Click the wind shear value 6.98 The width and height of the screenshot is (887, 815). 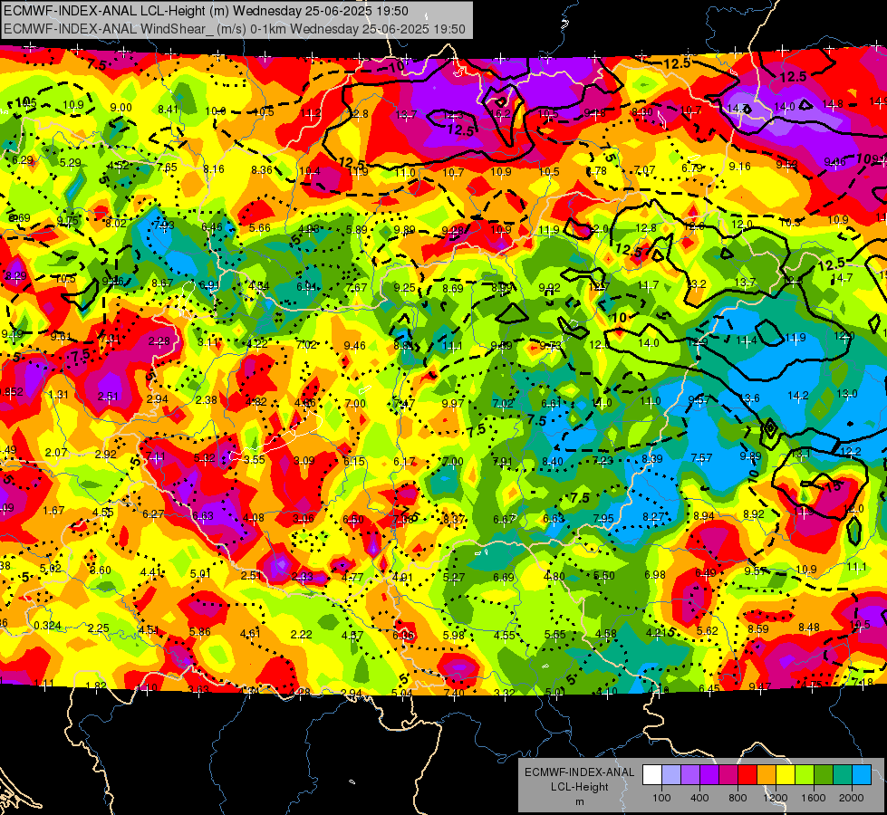(x=655, y=575)
